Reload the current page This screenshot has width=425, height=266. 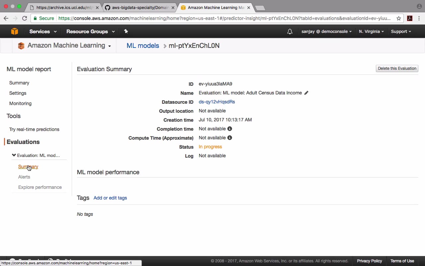pyautogui.click(x=25, y=18)
